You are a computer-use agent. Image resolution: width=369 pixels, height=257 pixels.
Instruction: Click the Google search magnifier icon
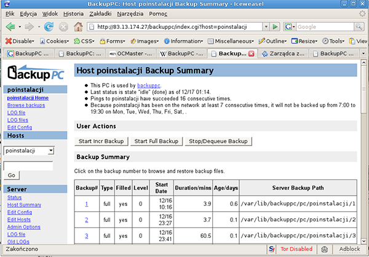point(359,27)
